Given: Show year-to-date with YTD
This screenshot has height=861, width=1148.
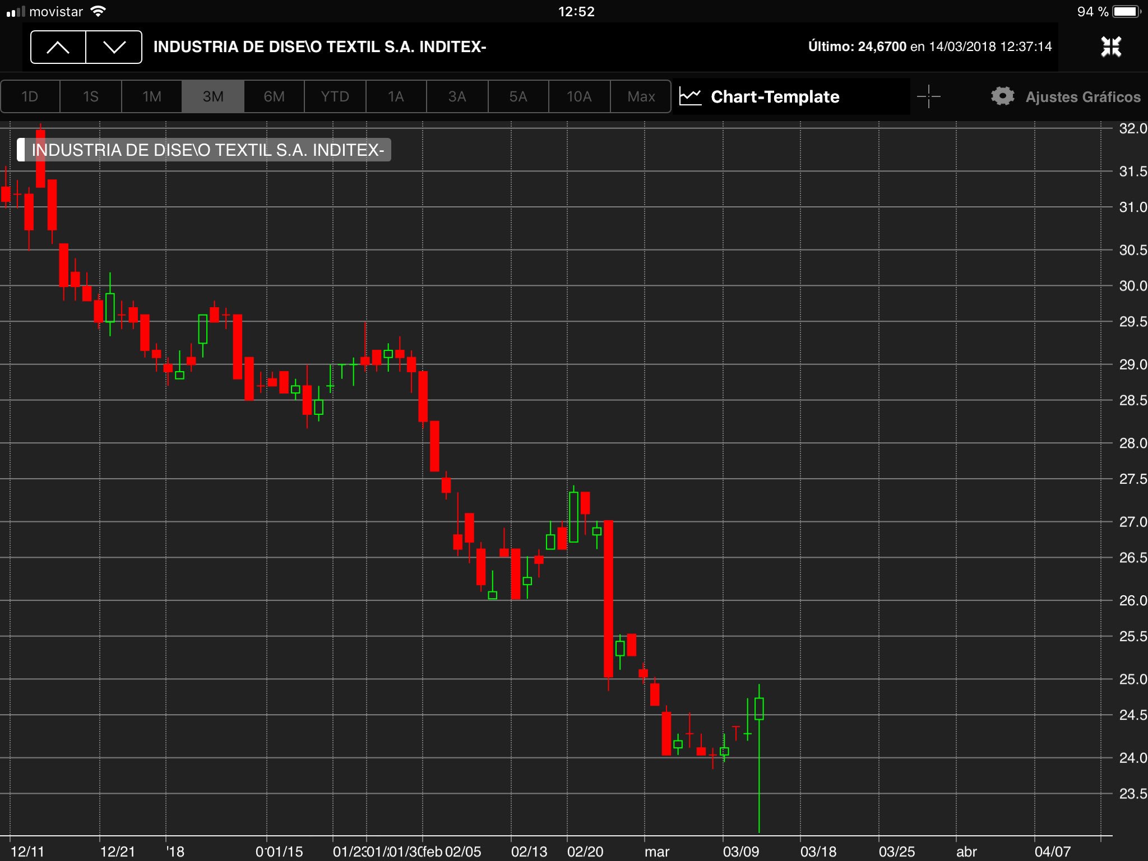Looking at the screenshot, I should [x=335, y=96].
